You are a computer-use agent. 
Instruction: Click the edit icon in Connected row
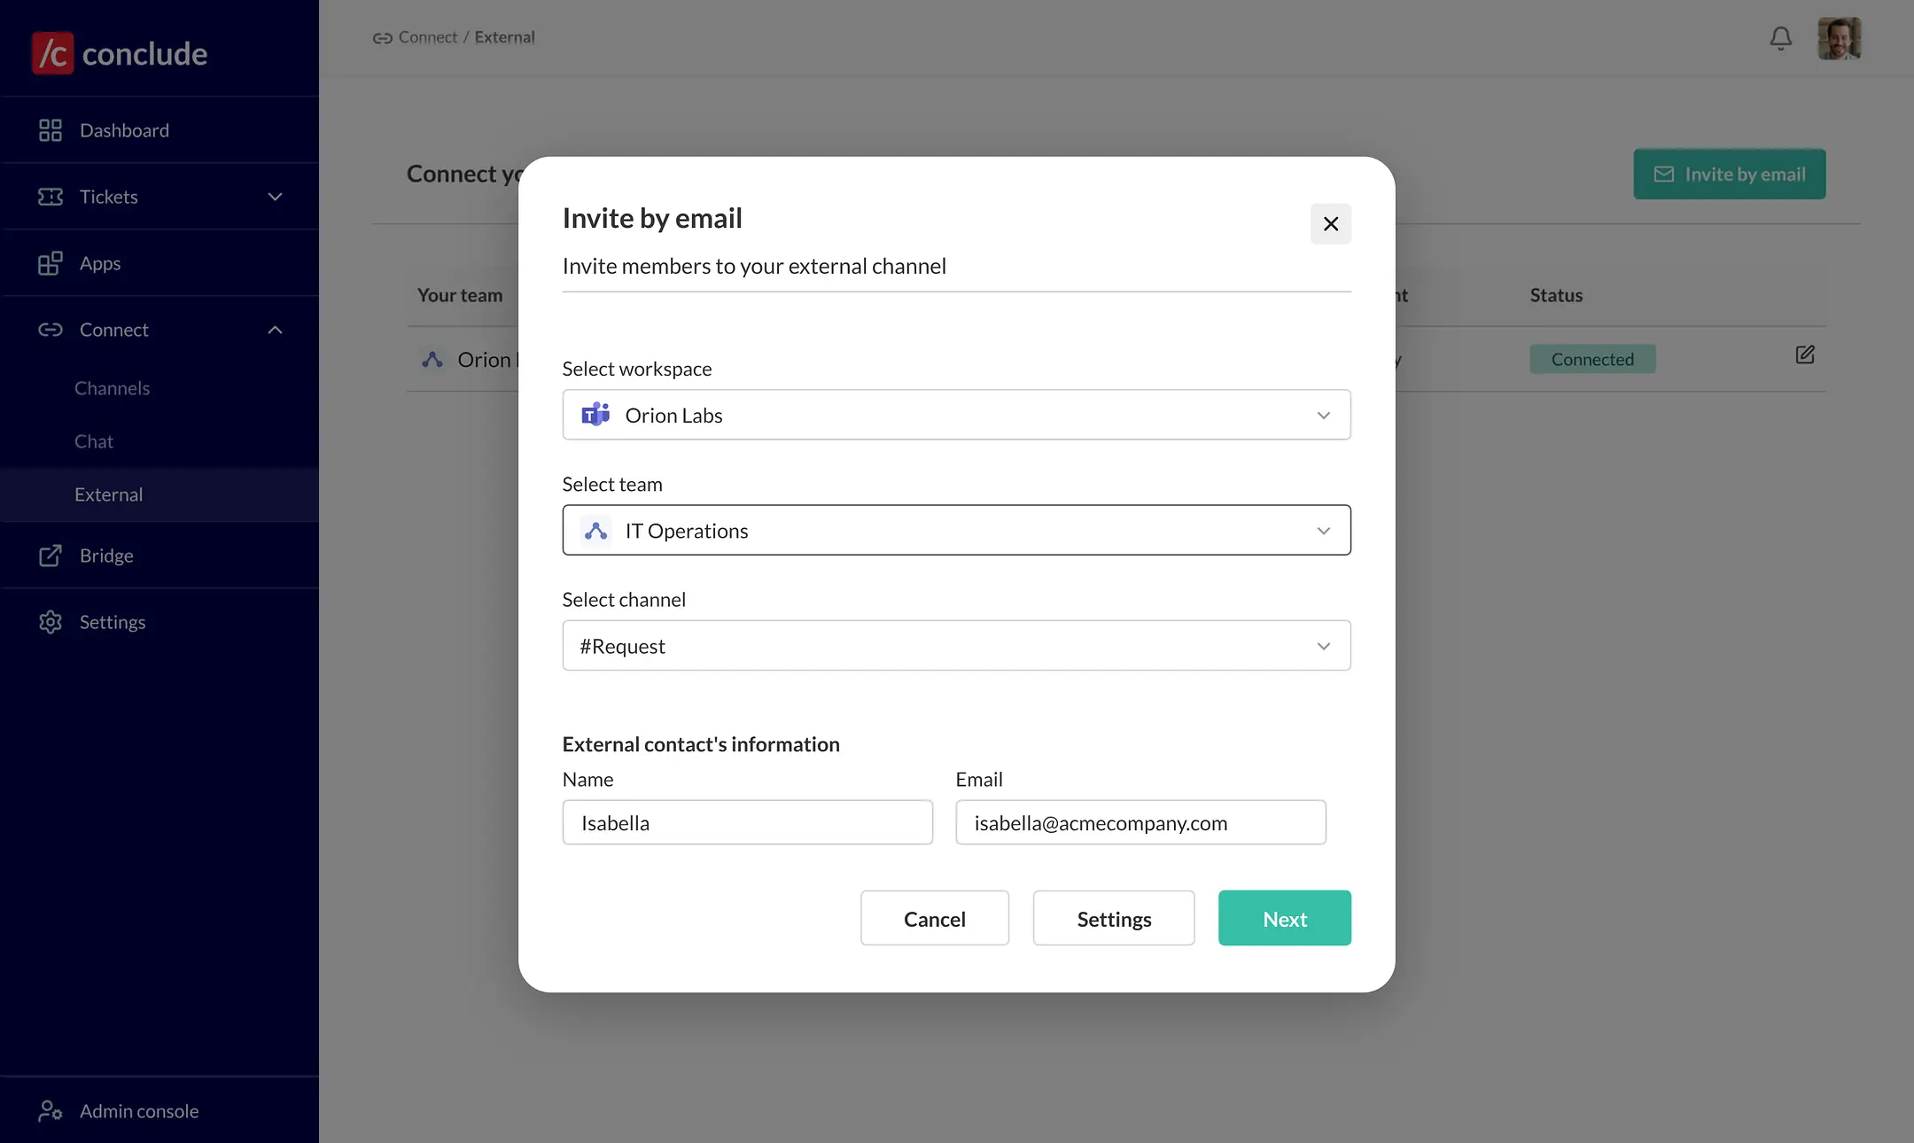(x=1805, y=354)
